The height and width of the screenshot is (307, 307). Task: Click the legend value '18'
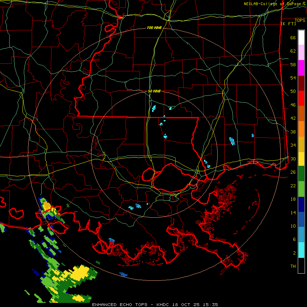point(293,199)
